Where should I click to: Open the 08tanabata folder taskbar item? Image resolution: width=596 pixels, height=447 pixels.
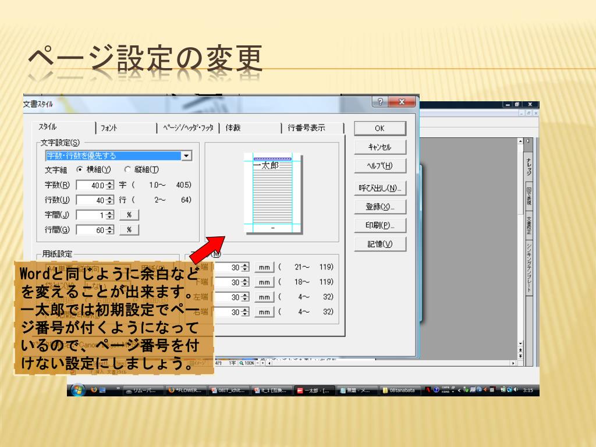[x=399, y=391]
